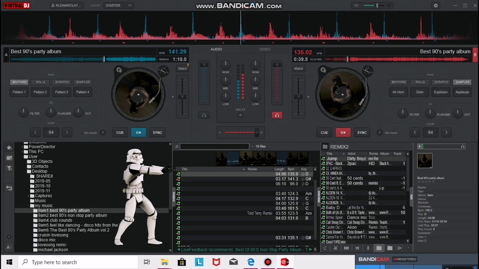The height and width of the screenshot is (269, 479).
Task: Toggle SYNC on deck B
Action: point(362,133)
